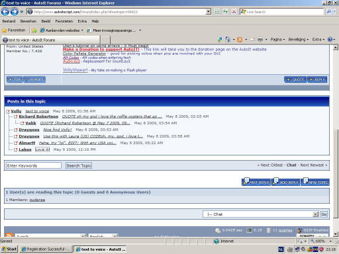Expand the Pagina menu in the command bar
The height and width of the screenshot is (254, 339).
277,40
